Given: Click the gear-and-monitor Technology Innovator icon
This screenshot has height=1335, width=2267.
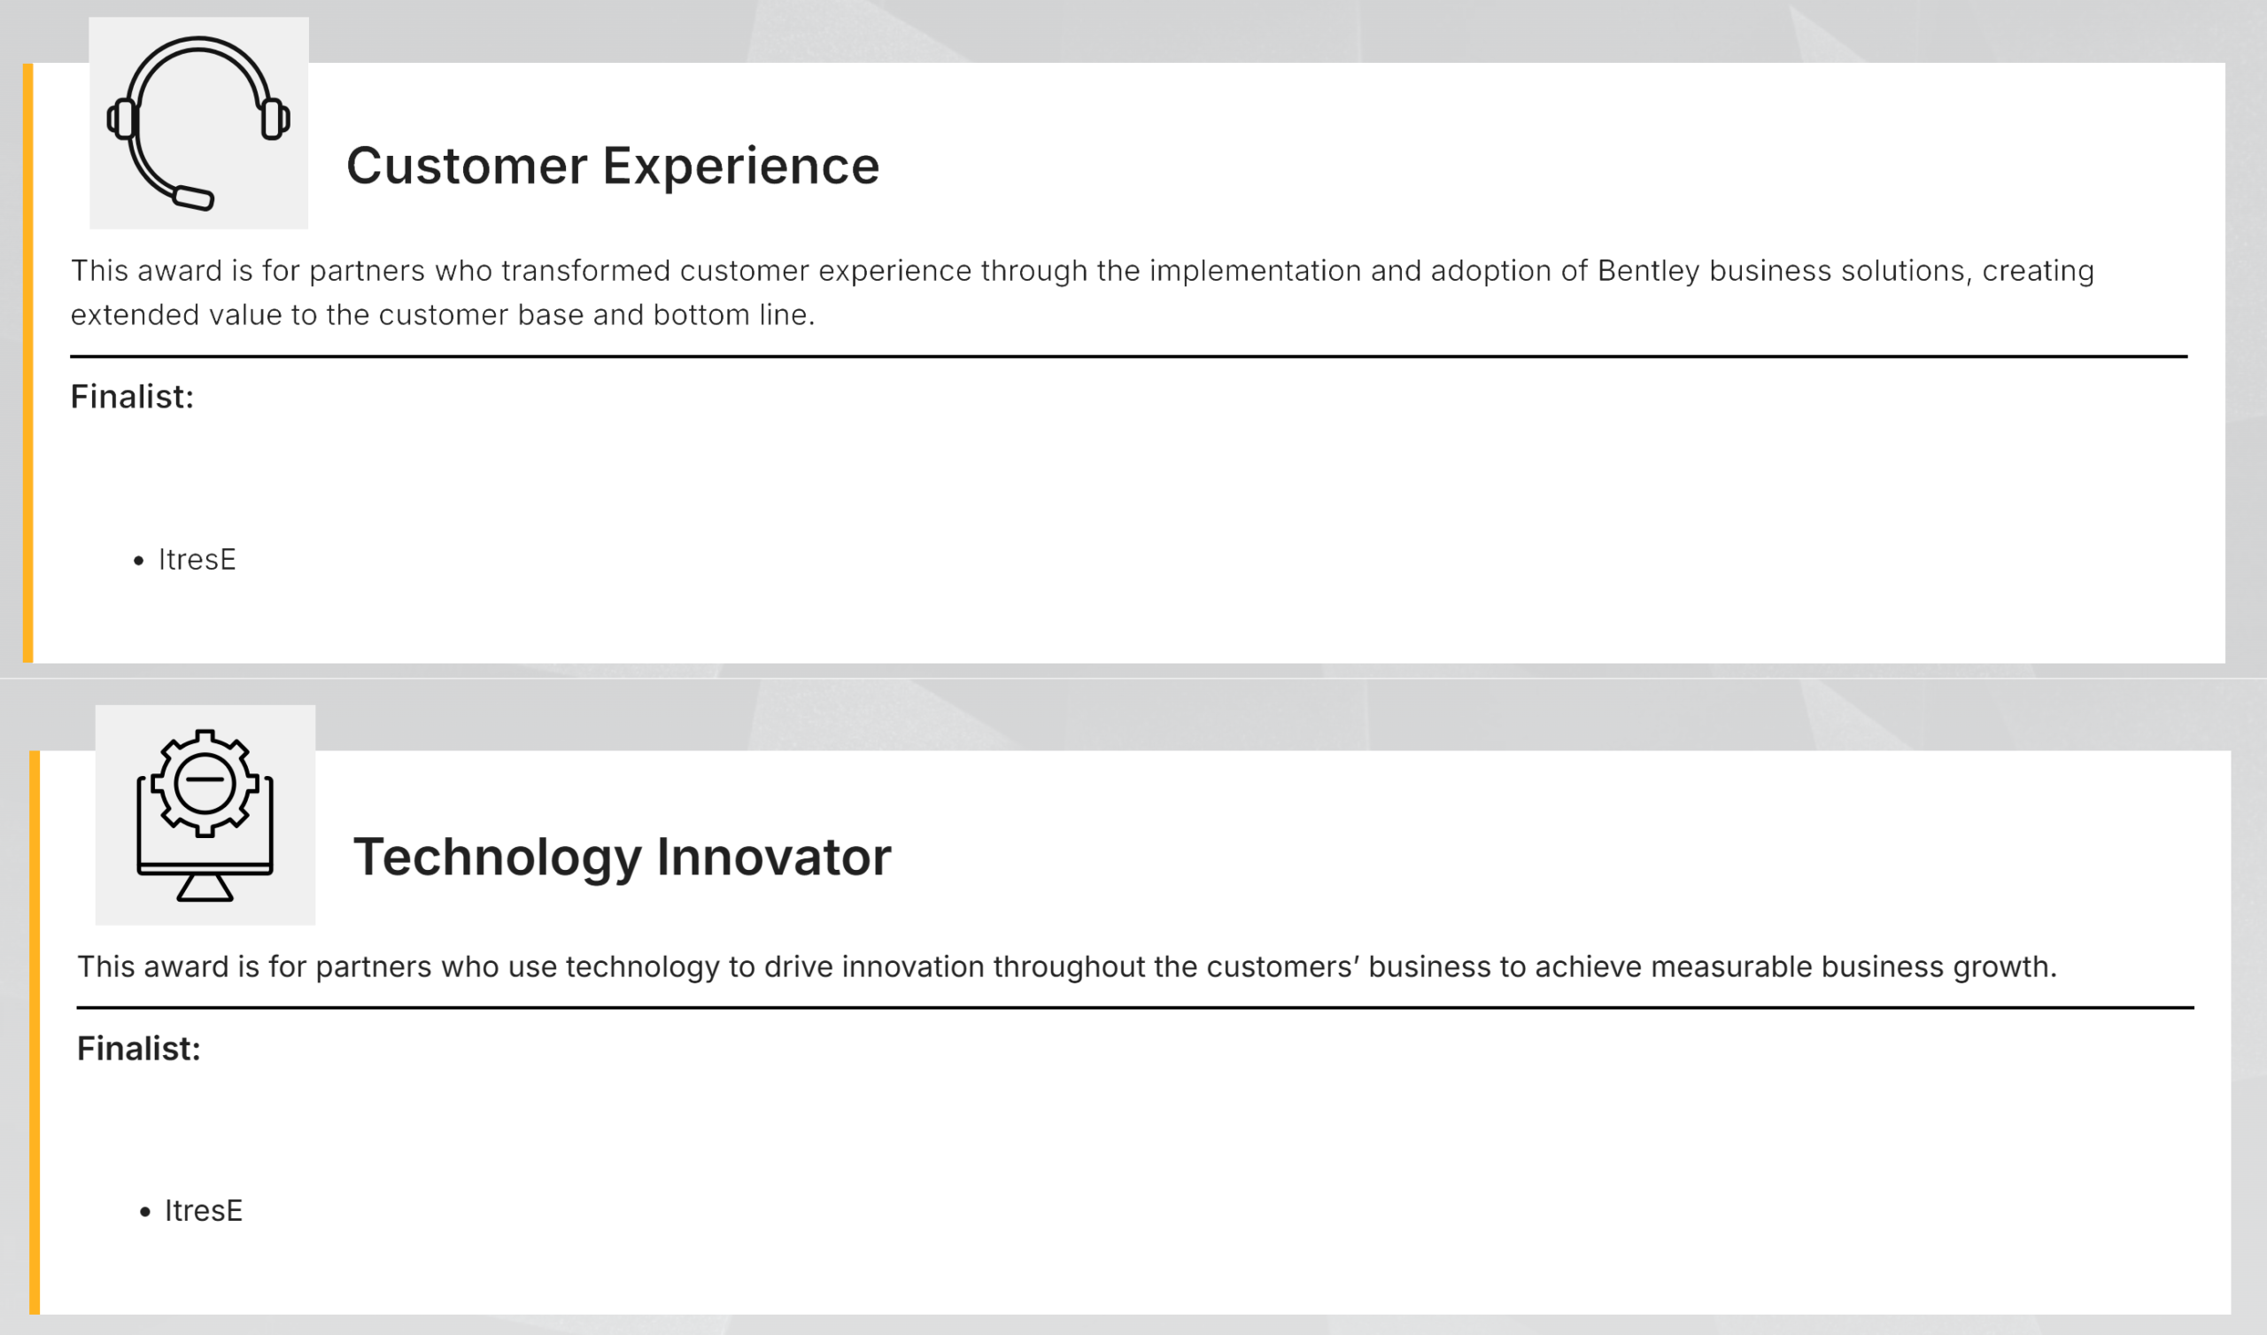Looking at the screenshot, I should tap(205, 815).
